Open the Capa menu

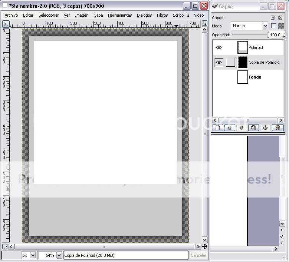click(x=98, y=15)
